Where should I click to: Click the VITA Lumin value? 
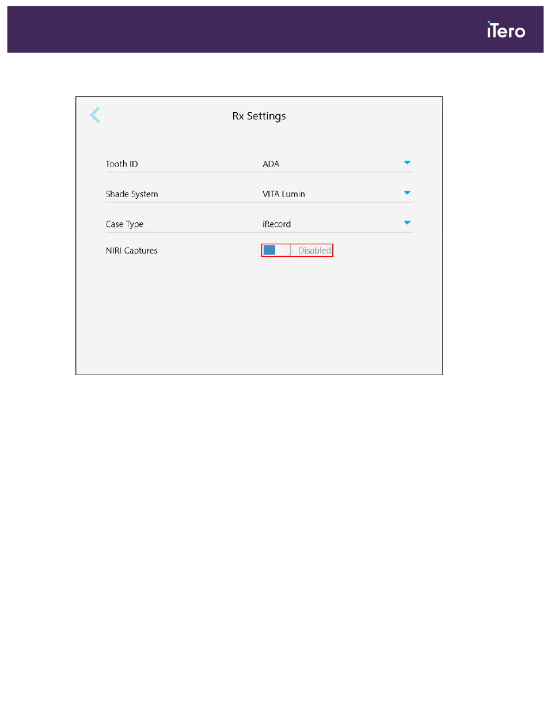(x=284, y=194)
